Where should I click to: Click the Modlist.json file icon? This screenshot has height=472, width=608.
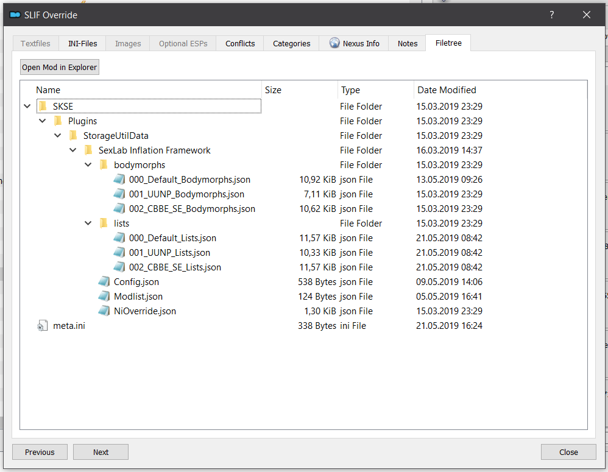pyautogui.click(x=104, y=297)
